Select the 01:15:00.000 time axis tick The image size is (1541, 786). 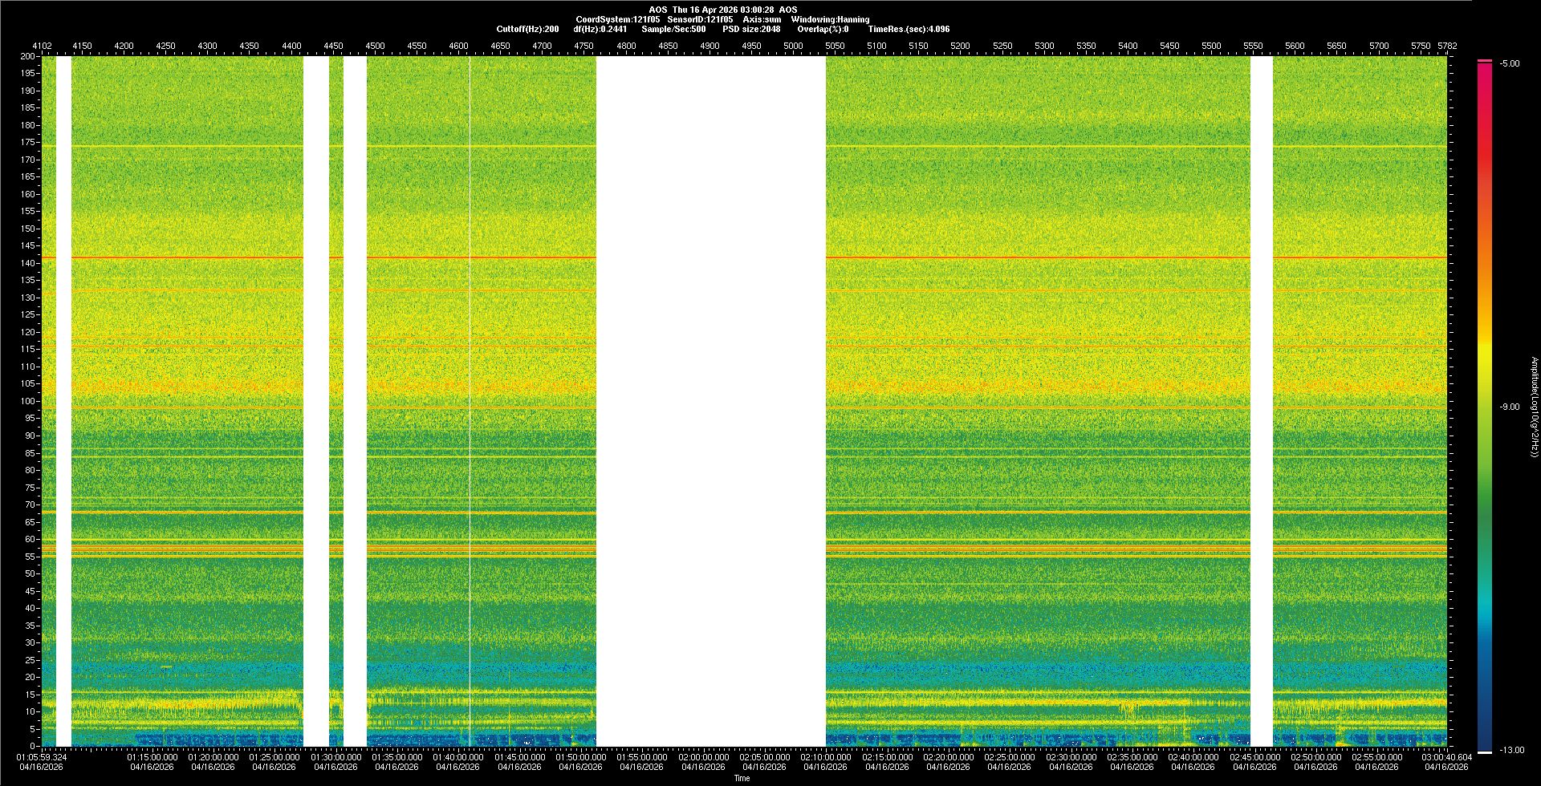[152, 757]
